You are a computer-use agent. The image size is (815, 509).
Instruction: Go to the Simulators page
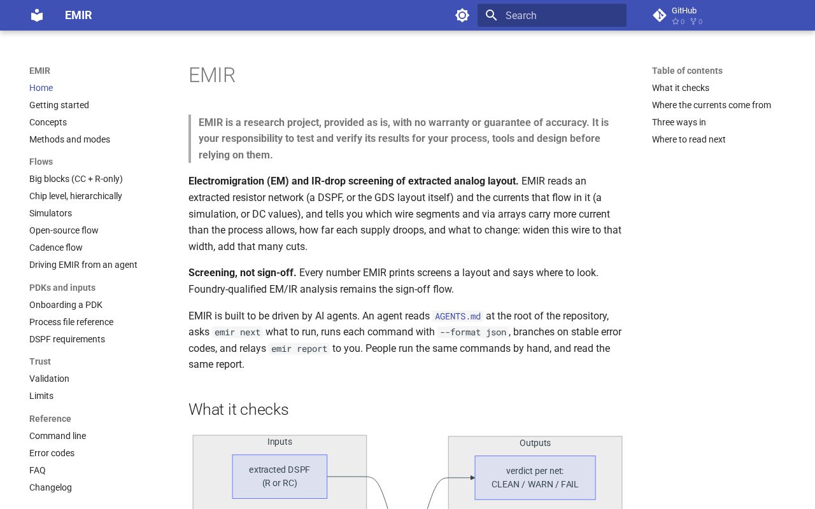pyautogui.click(x=50, y=213)
